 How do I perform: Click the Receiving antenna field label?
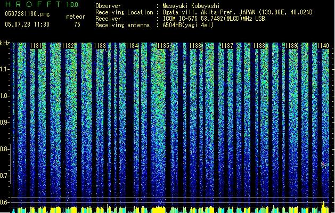pos(122,25)
